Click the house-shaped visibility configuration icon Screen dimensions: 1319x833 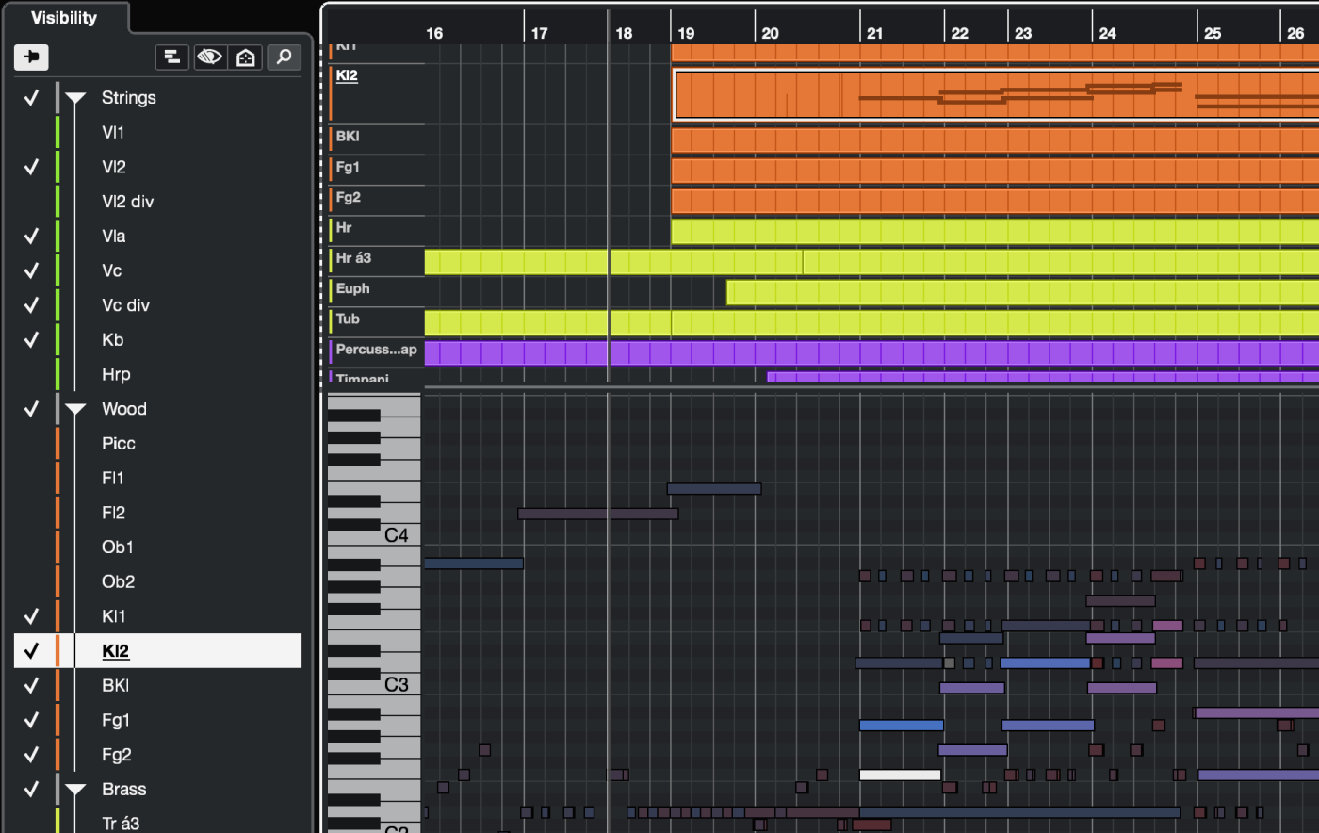pyautogui.click(x=245, y=57)
